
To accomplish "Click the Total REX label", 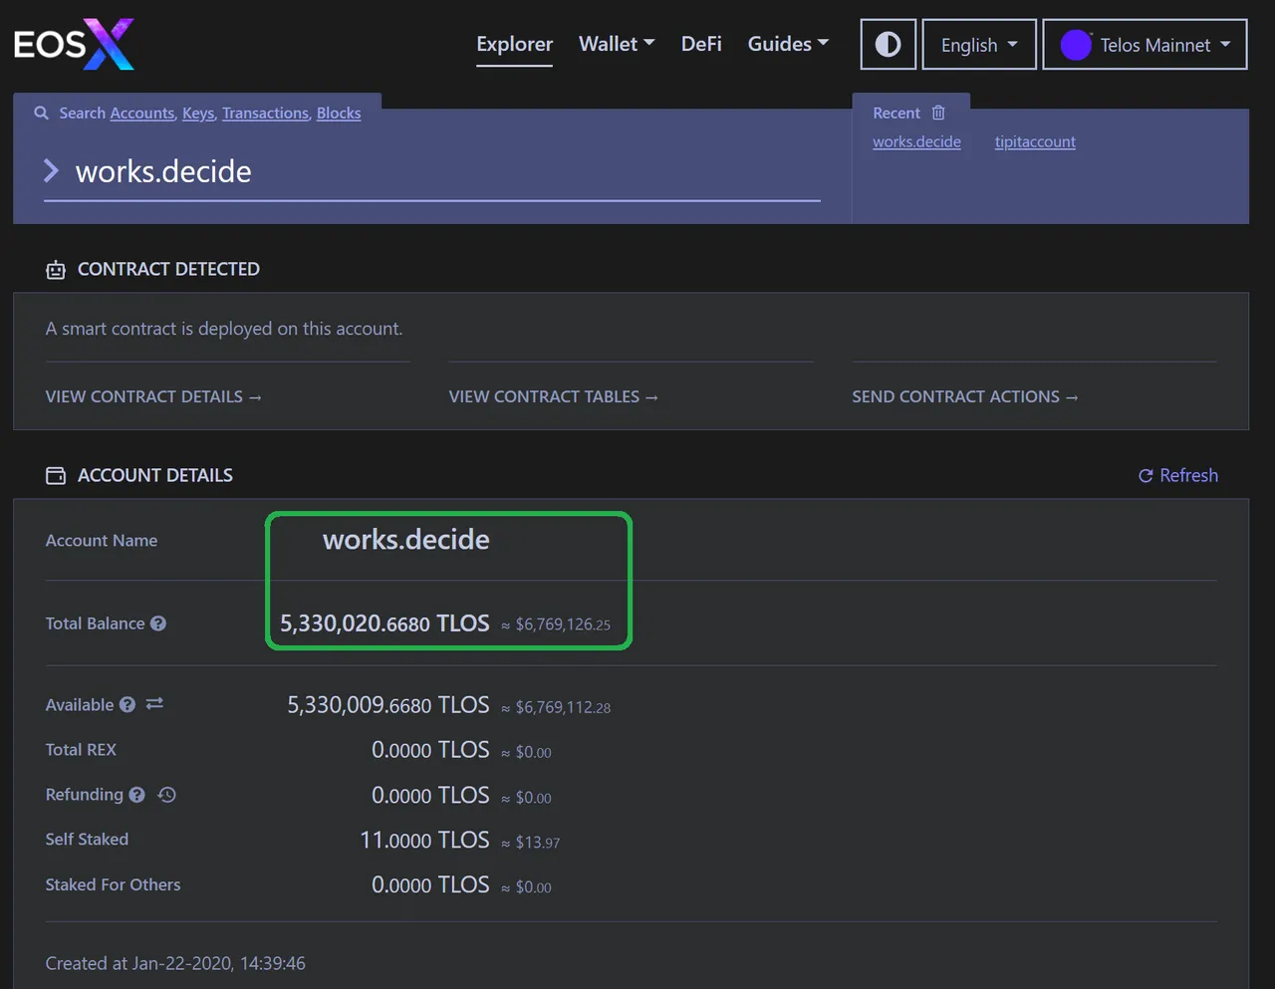I will 81,750.
